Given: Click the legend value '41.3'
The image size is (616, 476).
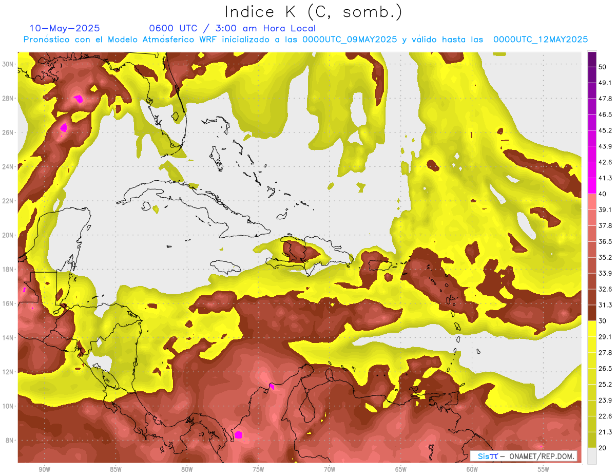Looking at the screenshot, I should pyautogui.click(x=605, y=178).
